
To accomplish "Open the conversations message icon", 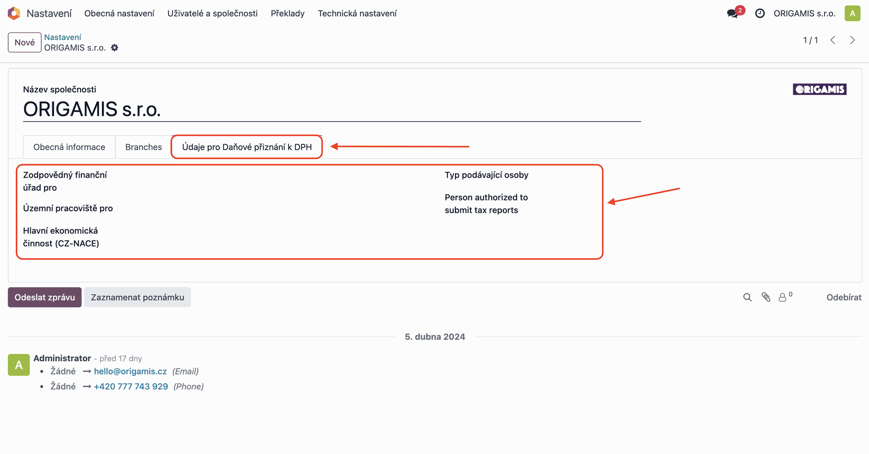I will (733, 14).
